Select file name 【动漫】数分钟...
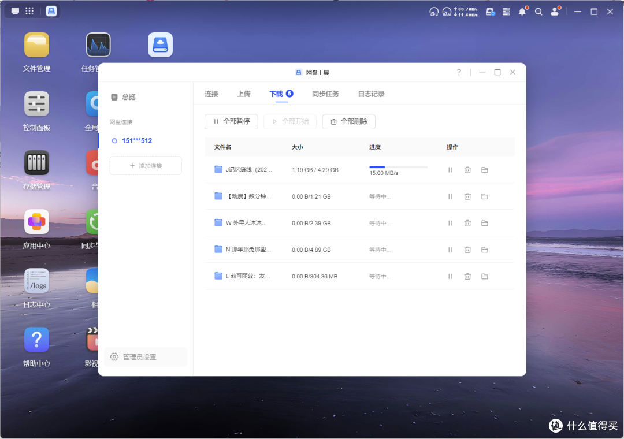Image resolution: width=624 pixels, height=439 pixels. [248, 196]
